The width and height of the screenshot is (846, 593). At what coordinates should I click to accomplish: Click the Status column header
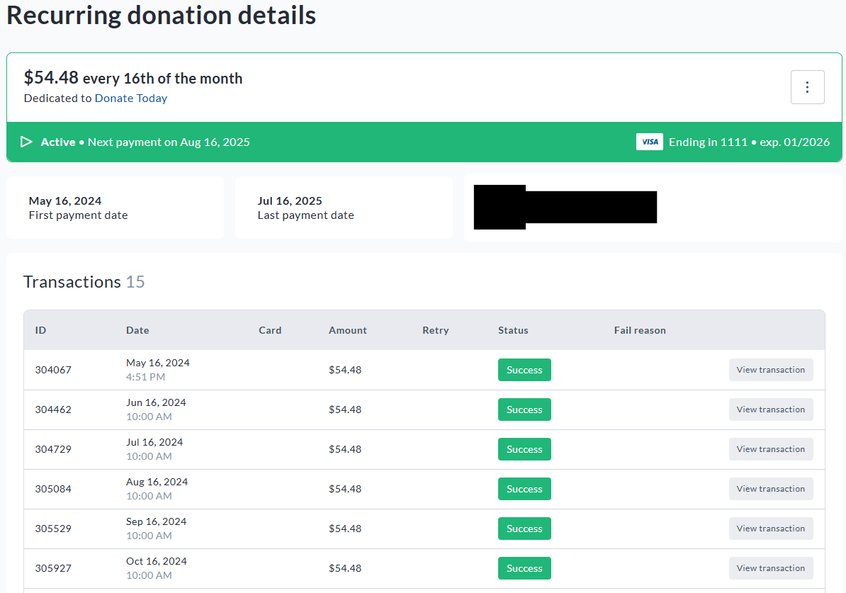[513, 330]
